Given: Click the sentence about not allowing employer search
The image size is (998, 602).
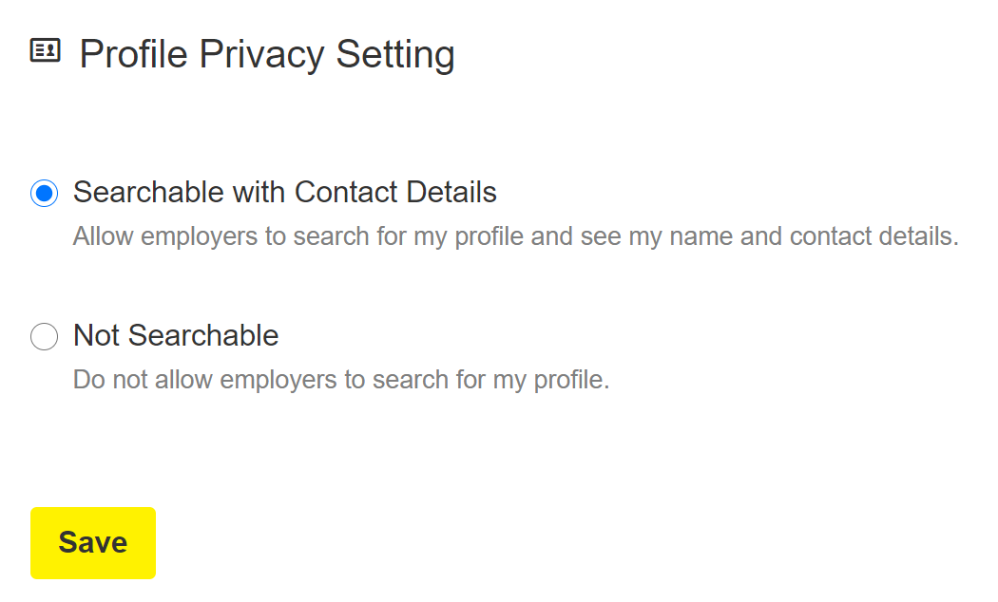Looking at the screenshot, I should pos(340,380).
